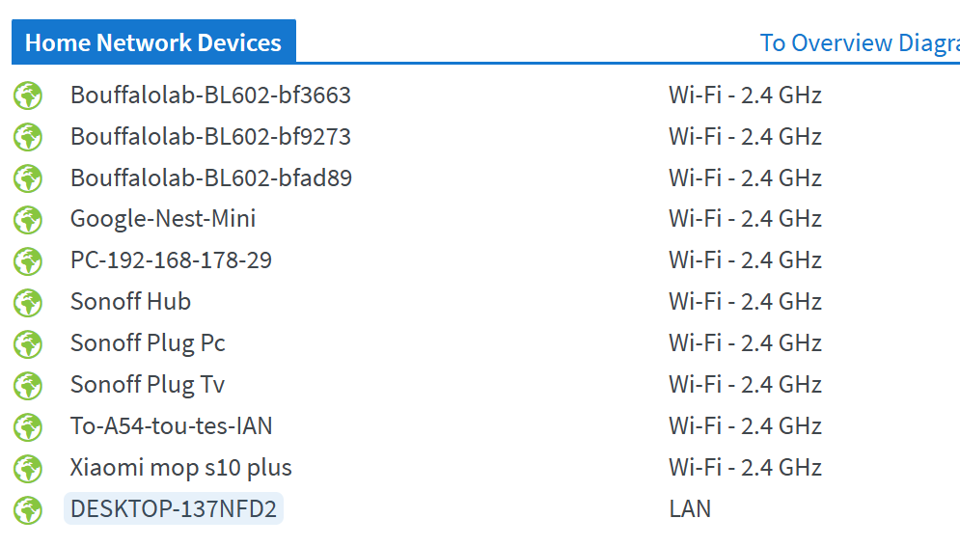Select the Sonoff Hub globe icon
The height and width of the screenshot is (546, 960).
click(28, 303)
